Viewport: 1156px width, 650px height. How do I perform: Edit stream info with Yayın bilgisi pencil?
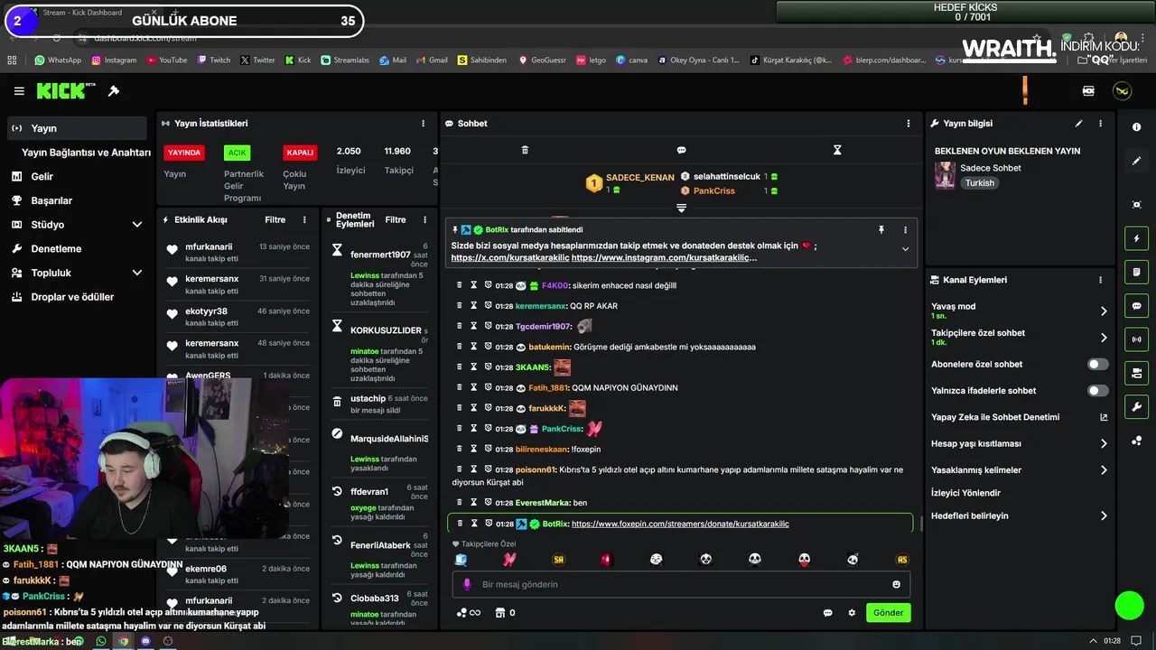(1078, 124)
